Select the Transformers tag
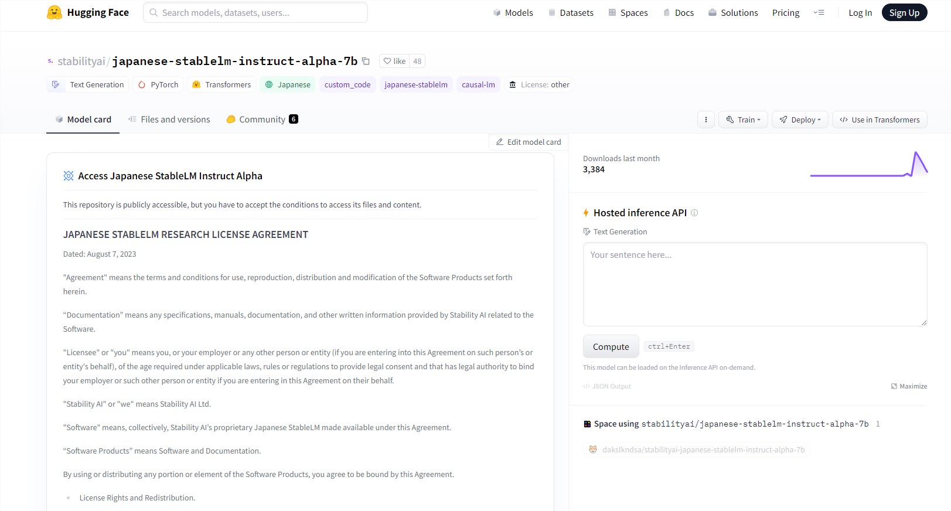The width and height of the screenshot is (951, 511). (x=221, y=84)
